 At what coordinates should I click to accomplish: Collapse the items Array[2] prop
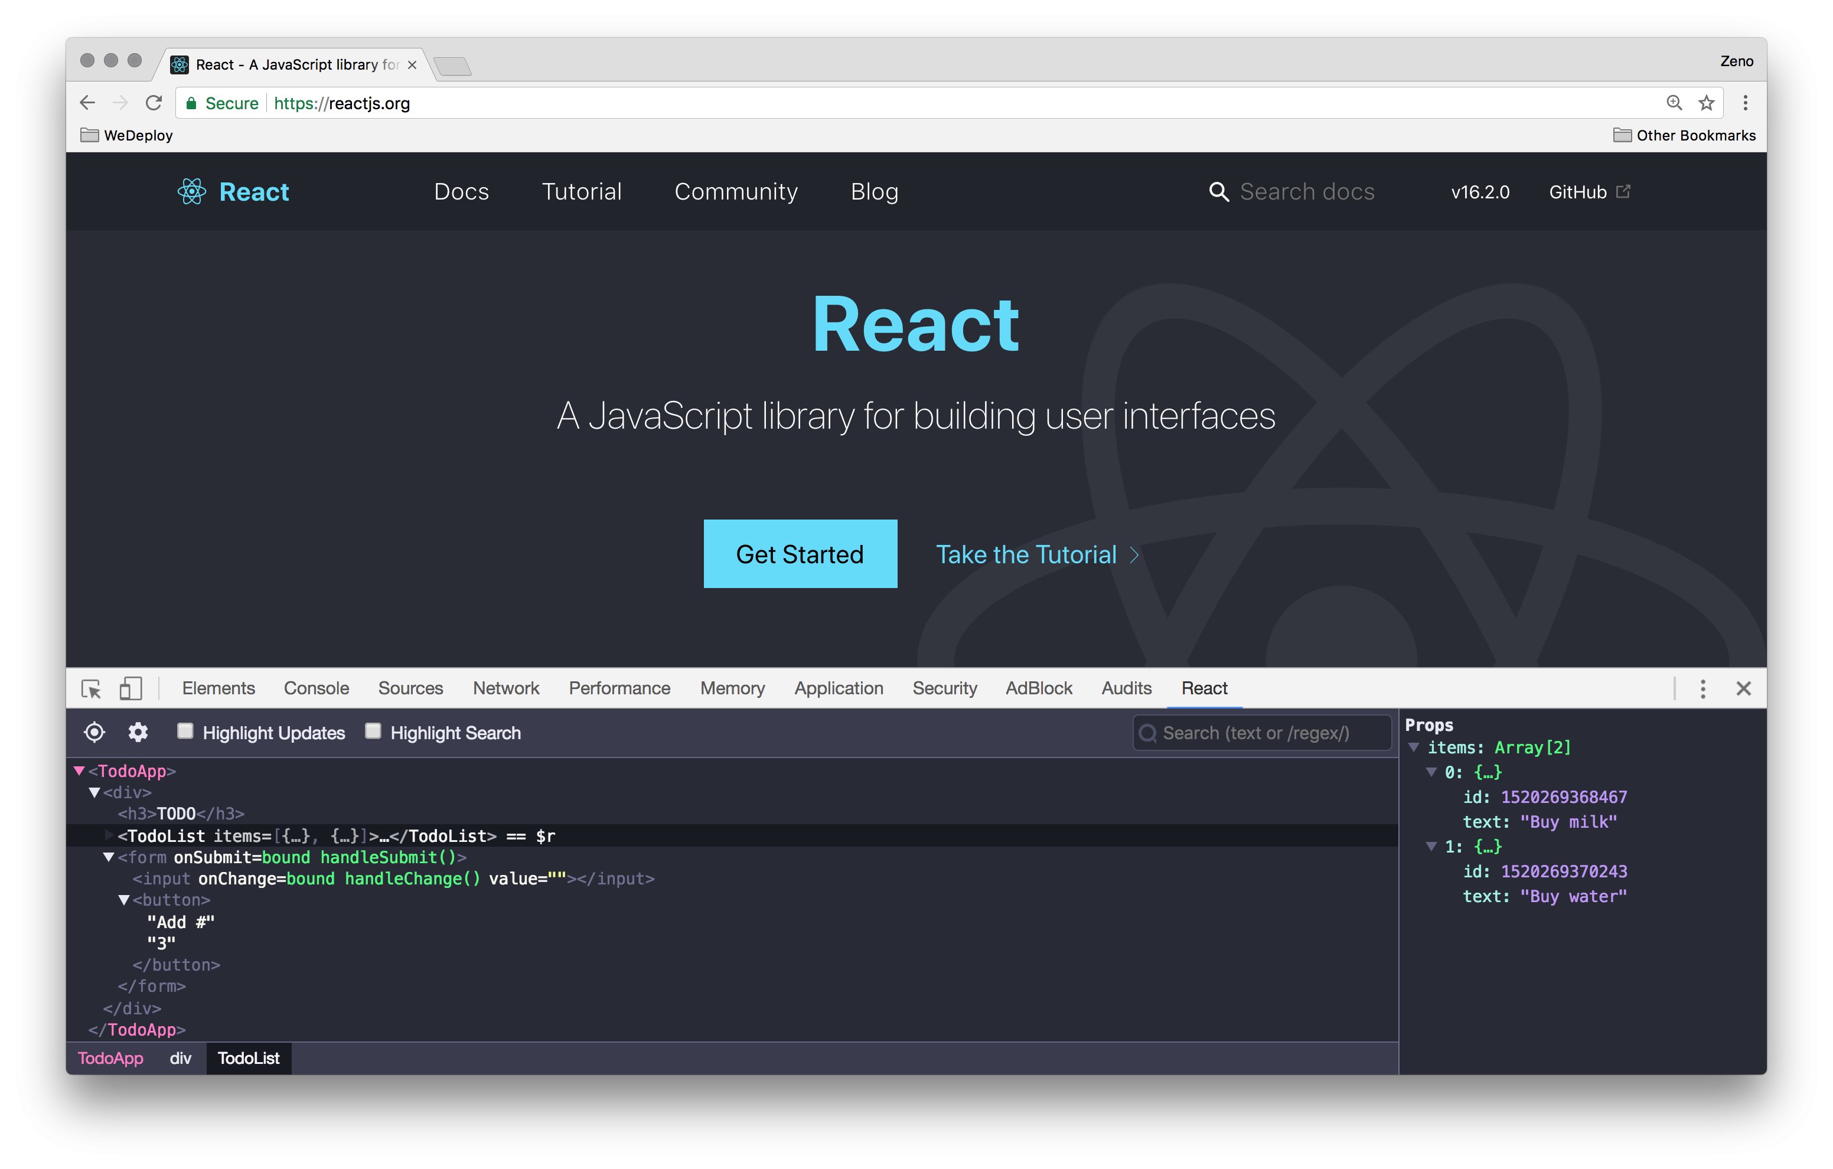[x=1414, y=747]
